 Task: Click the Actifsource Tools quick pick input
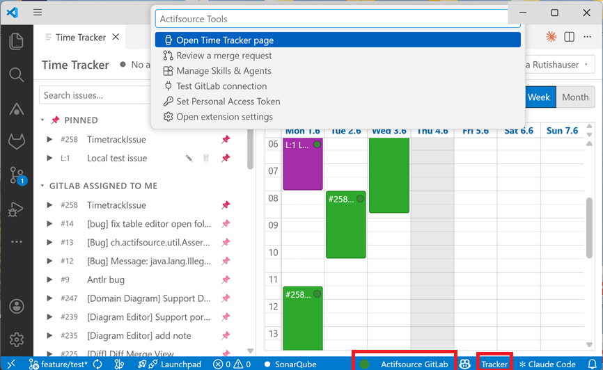pos(338,19)
